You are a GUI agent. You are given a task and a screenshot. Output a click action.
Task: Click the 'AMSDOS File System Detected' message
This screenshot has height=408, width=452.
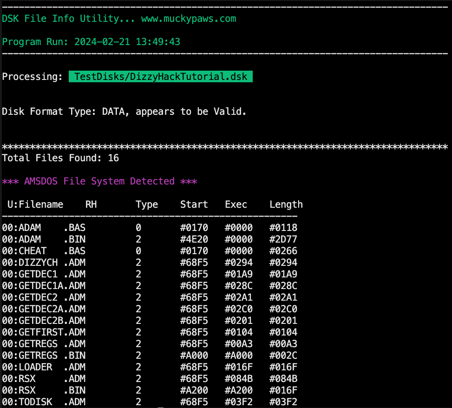[x=99, y=181]
